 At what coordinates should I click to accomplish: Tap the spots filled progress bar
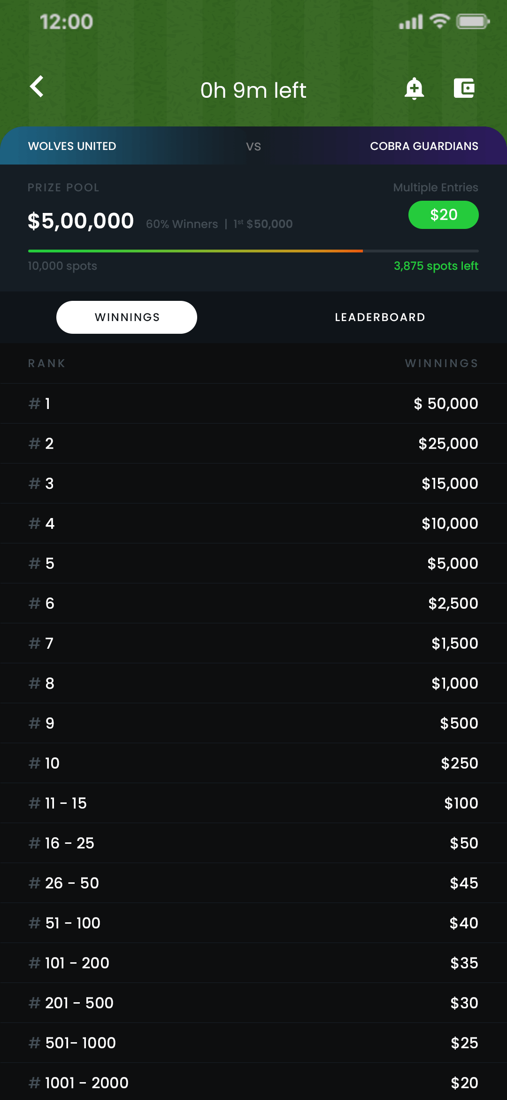253,251
